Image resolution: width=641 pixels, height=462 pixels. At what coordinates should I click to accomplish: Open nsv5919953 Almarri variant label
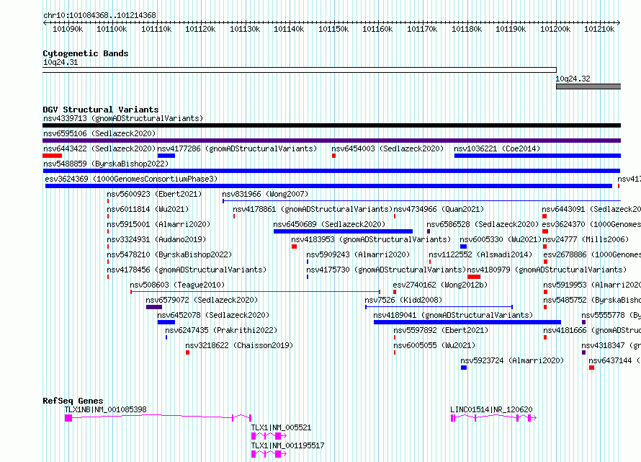click(592, 285)
